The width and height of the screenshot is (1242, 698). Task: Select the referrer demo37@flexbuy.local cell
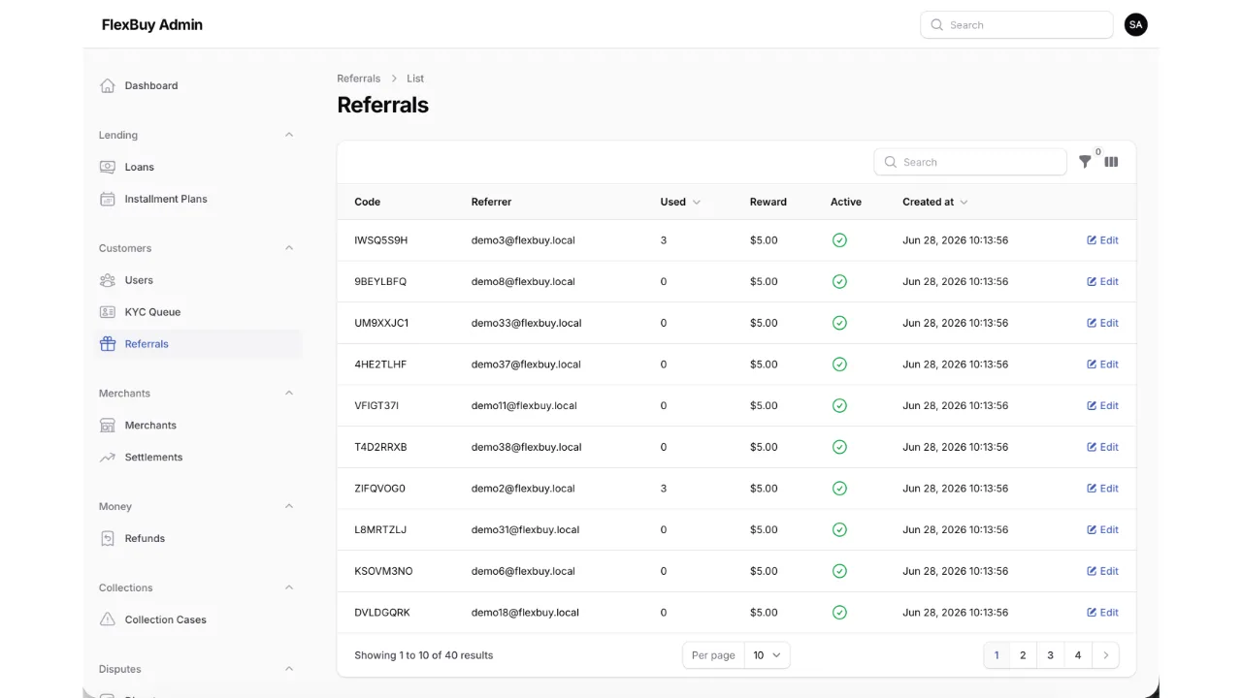[526, 365]
